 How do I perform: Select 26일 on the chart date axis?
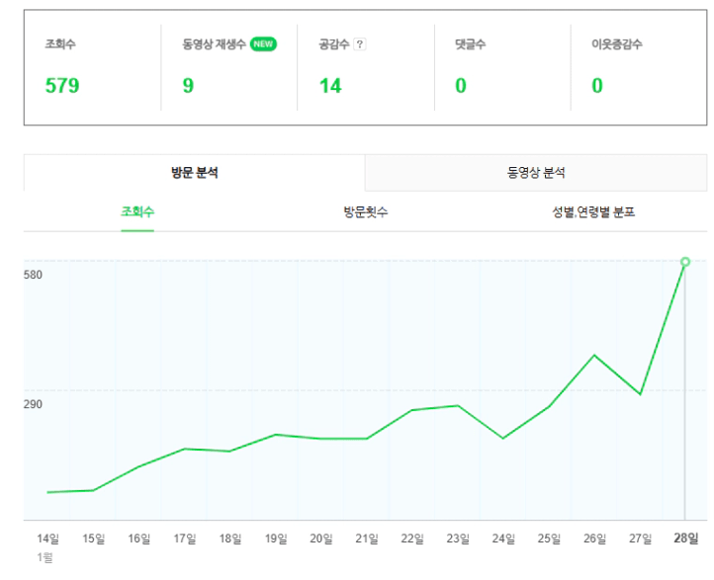pyautogui.click(x=594, y=539)
